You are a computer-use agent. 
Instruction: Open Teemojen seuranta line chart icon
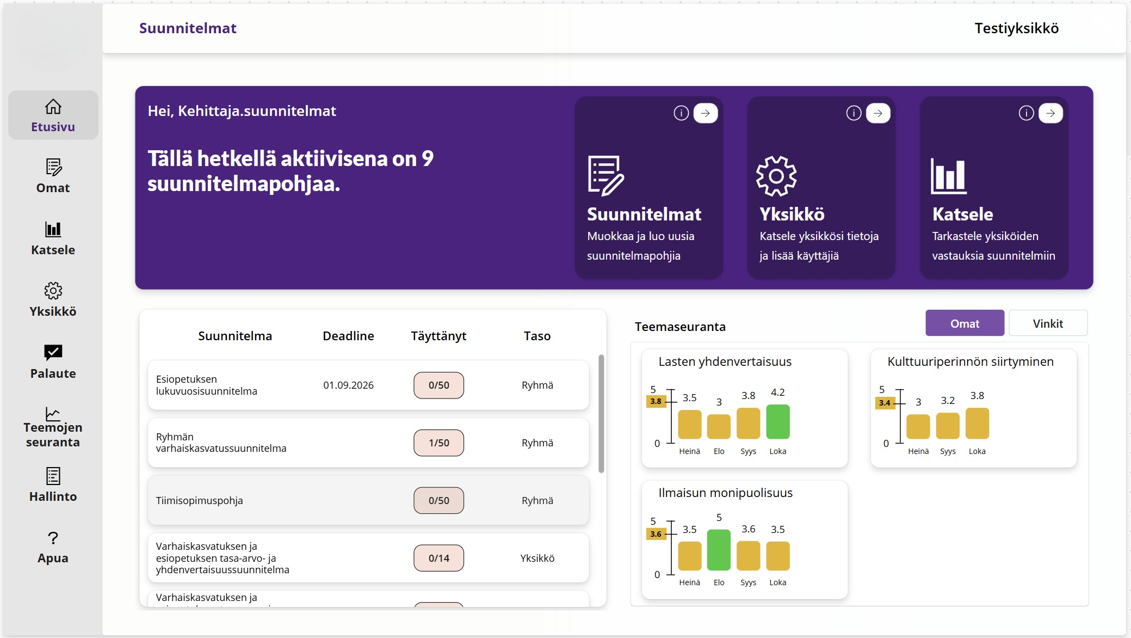[x=53, y=414]
